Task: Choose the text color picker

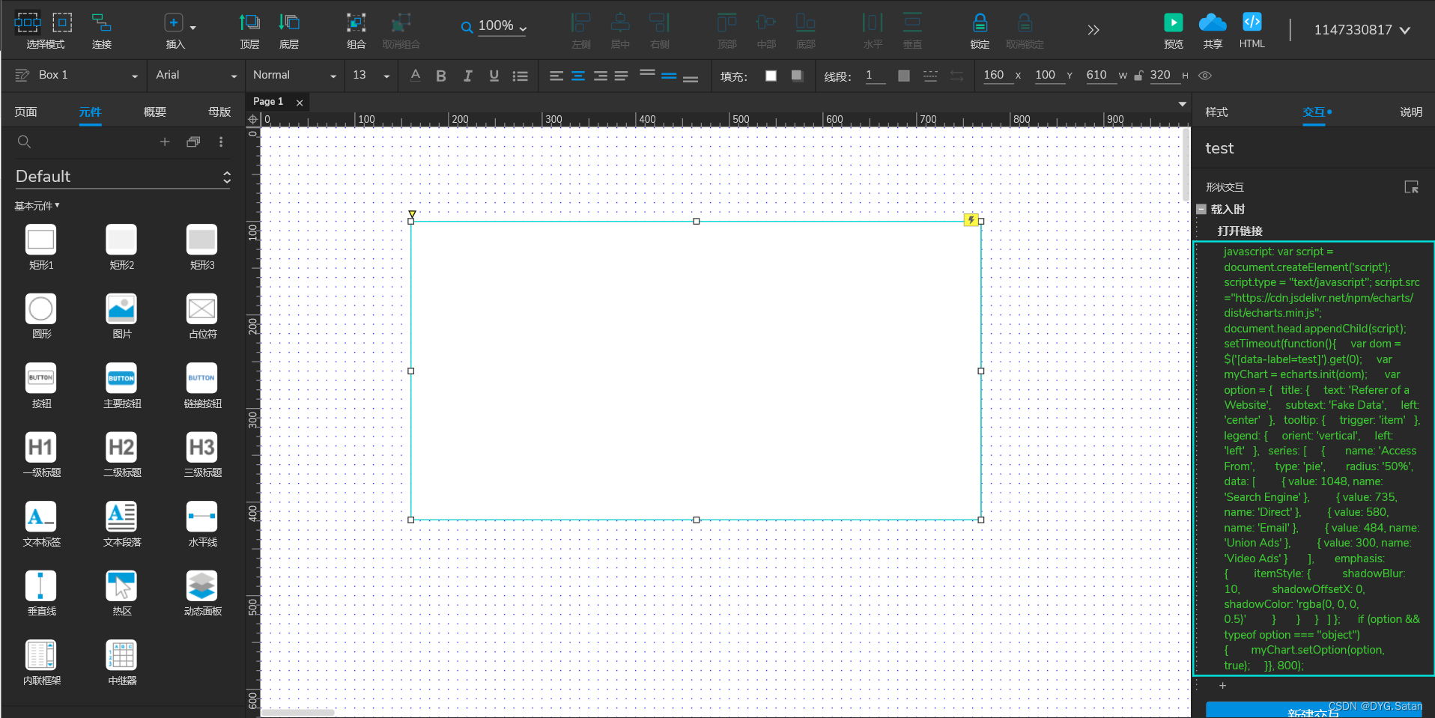Action: tap(416, 75)
